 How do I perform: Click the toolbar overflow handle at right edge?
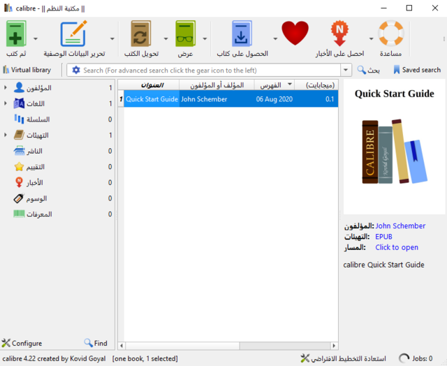(444, 38)
